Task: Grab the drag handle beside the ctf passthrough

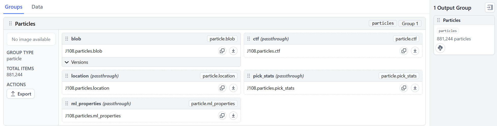Action: 249,39
